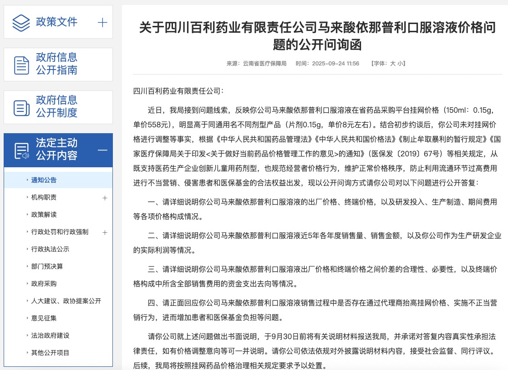Open the 政府信息公开指南 menu heading
508x370 pixels.
[57, 64]
